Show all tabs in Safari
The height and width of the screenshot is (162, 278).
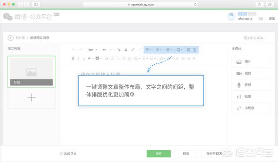(270, 4)
